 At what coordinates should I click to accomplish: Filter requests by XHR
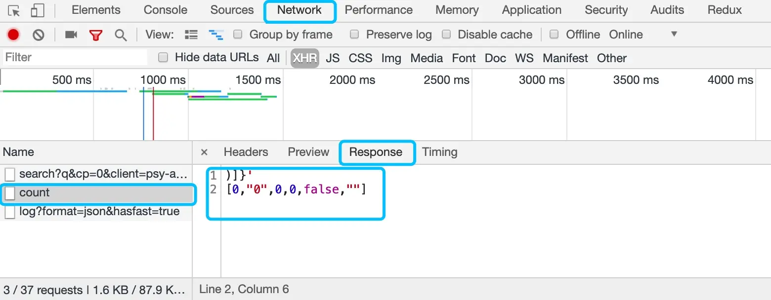pyautogui.click(x=305, y=58)
